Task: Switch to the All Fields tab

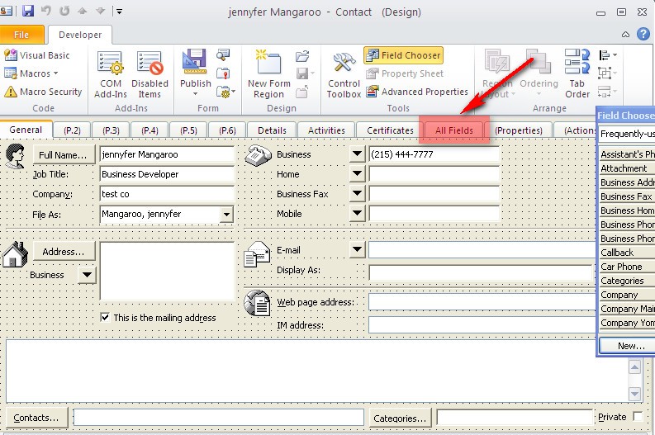Action: (x=453, y=130)
